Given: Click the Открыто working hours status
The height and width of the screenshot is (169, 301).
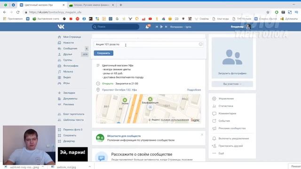Looking at the screenshot, I should click(x=108, y=84).
